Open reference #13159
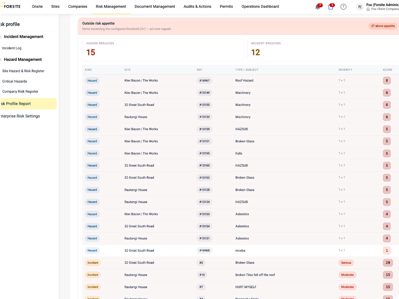The width and height of the screenshot is (399, 299). 204,129
